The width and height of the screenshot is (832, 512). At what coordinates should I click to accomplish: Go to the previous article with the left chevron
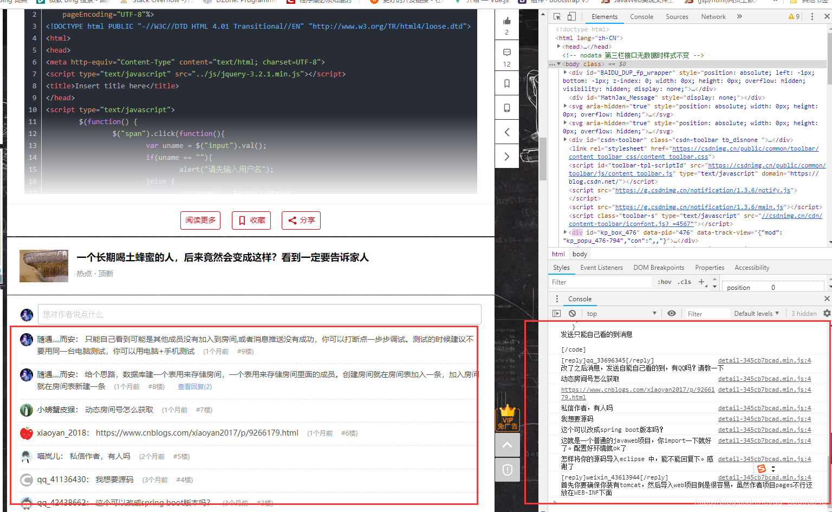(x=506, y=132)
